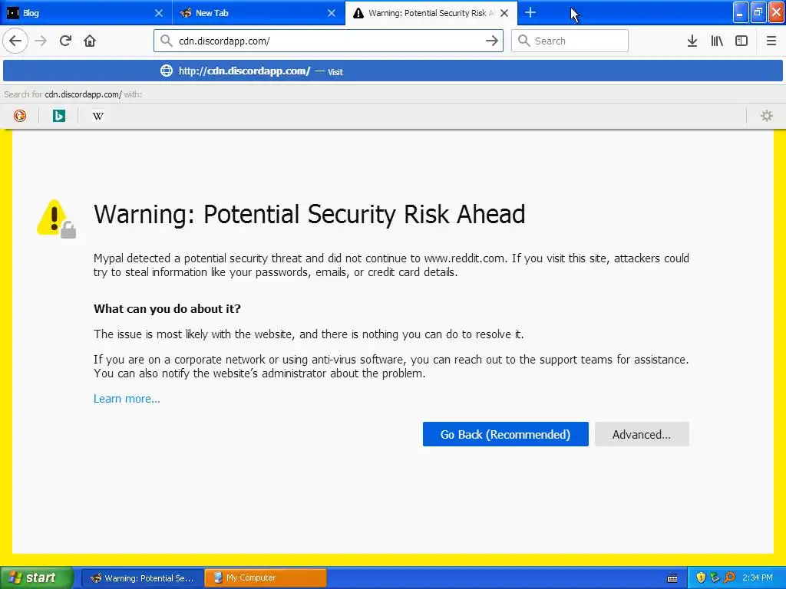
Task: Go back using the back arrow button
Action: [15, 41]
